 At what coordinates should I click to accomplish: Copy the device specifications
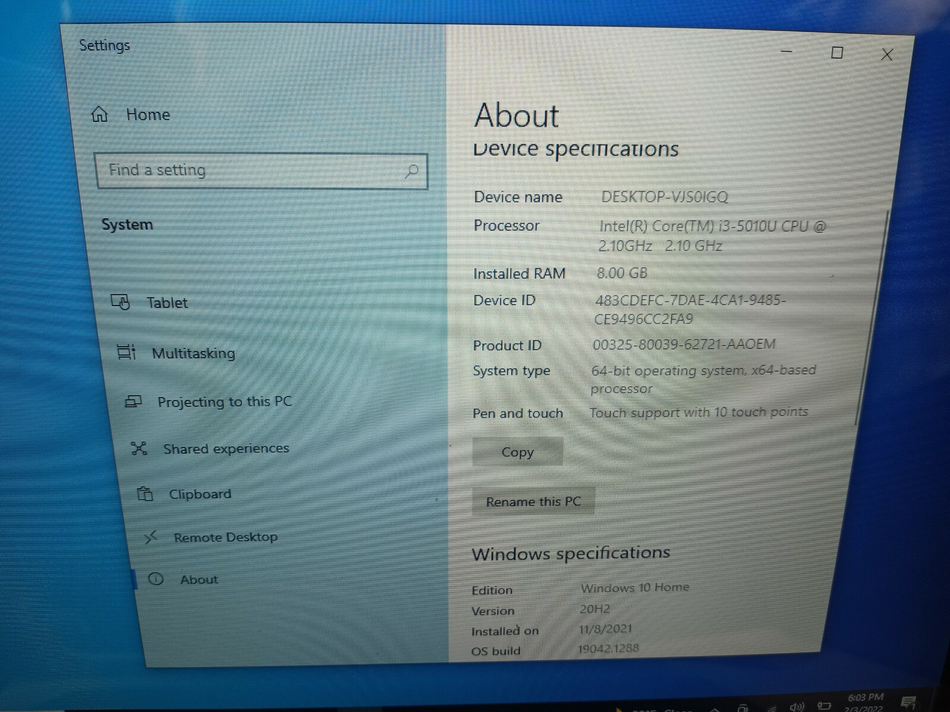pyautogui.click(x=518, y=452)
